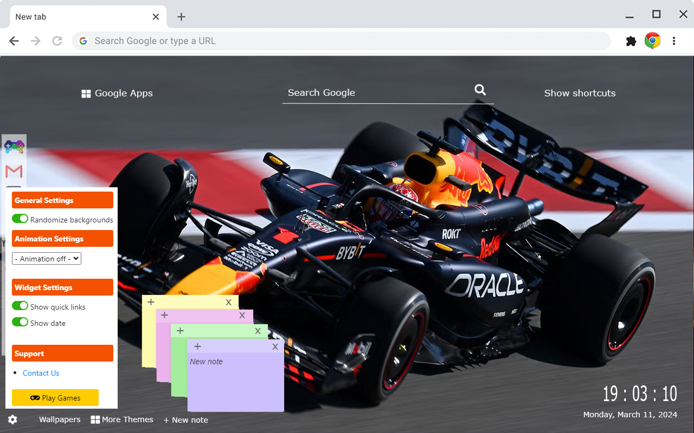Add note from purple sticky plus

(x=197, y=346)
